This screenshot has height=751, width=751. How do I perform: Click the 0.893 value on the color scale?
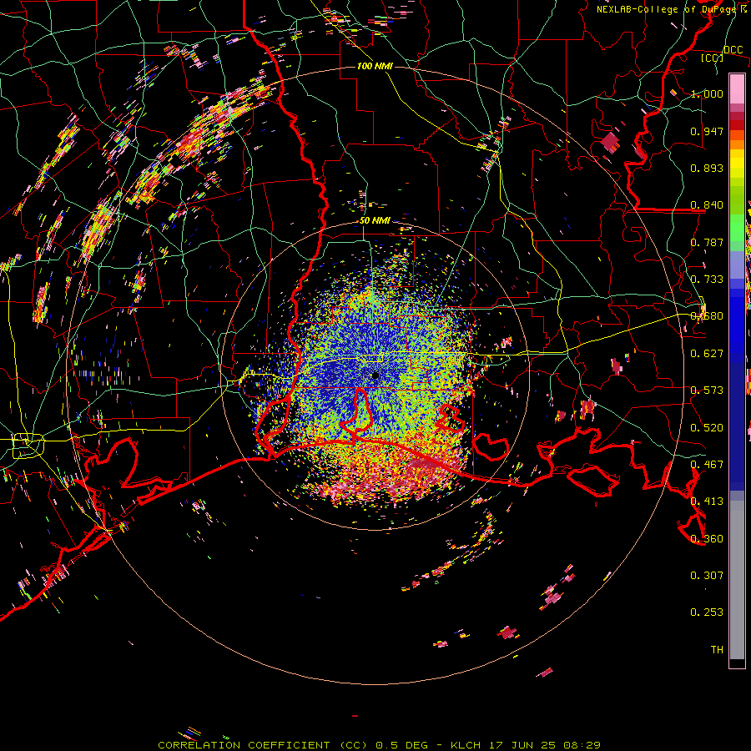tap(707, 168)
